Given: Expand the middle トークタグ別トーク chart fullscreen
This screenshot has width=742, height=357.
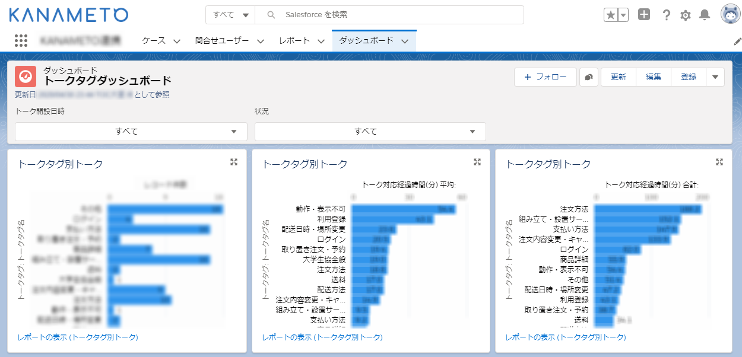Looking at the screenshot, I should pos(477,161).
